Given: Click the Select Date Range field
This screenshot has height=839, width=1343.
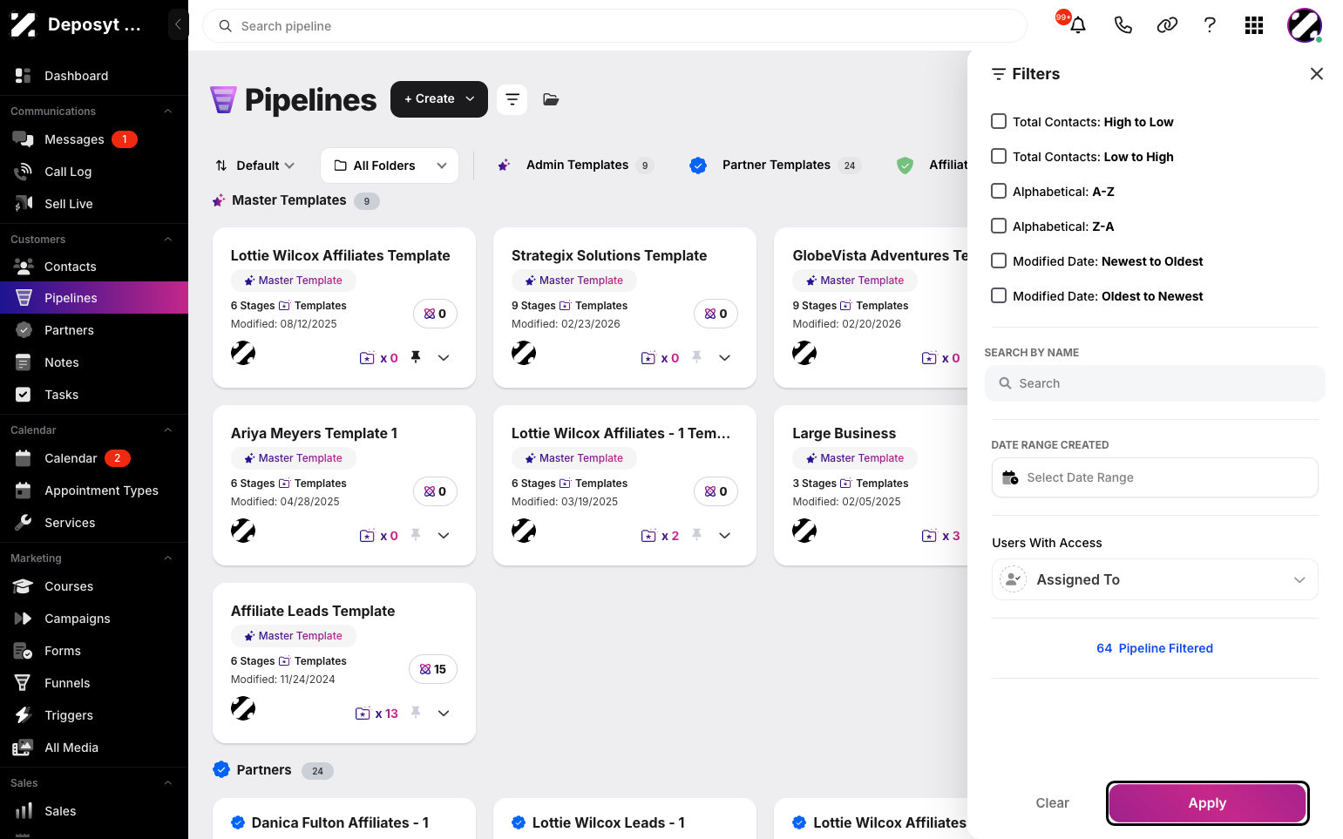Looking at the screenshot, I should 1155,477.
